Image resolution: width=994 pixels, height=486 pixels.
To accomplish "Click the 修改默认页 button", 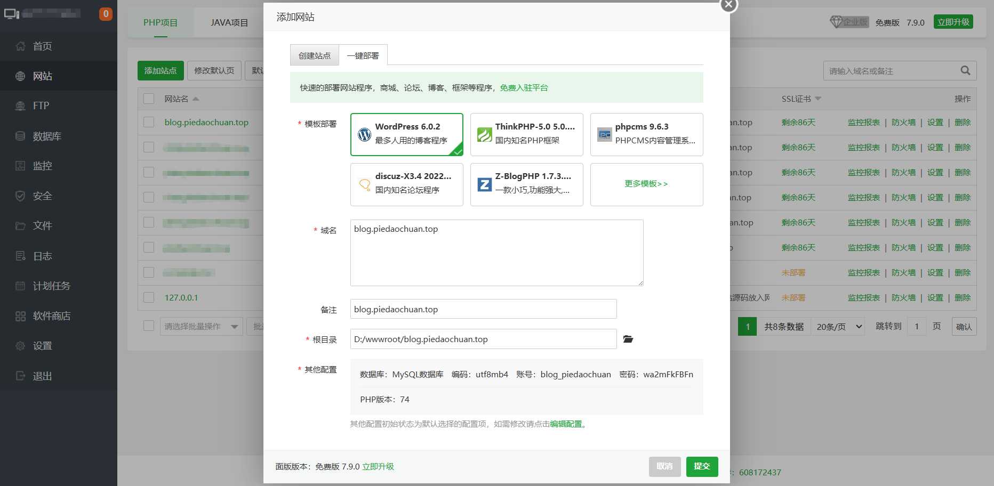I will [x=214, y=70].
